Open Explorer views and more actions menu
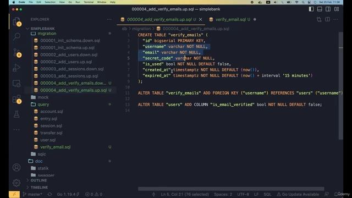Screen dimensions: 352x198 tap(109, 20)
